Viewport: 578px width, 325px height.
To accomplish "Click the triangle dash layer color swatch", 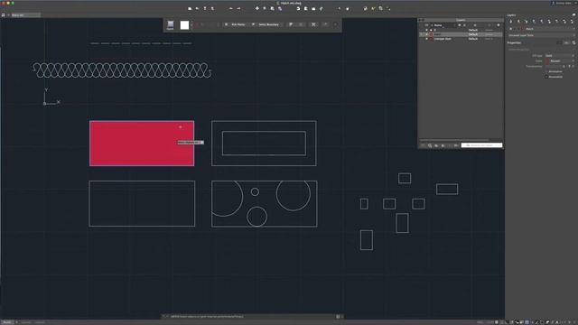I will [x=432, y=39].
